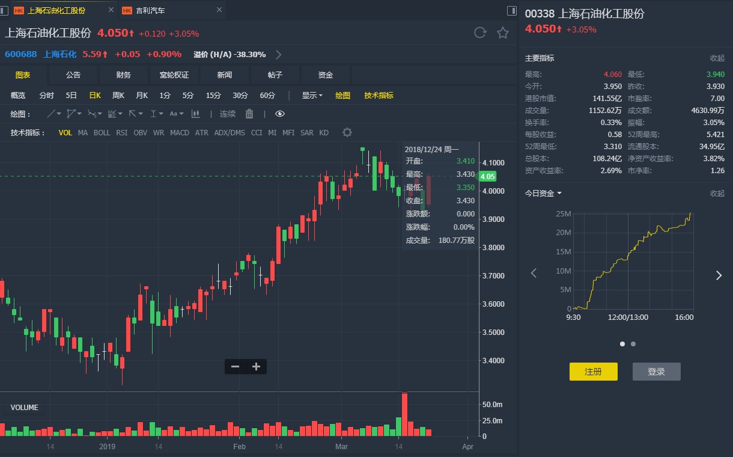Toggle drawing visibility with the eye icon
This screenshot has height=457, width=733.
[x=280, y=114]
